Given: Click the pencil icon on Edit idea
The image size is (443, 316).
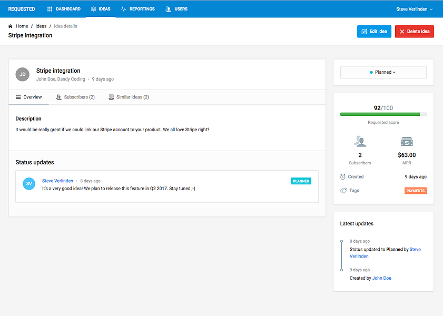Looking at the screenshot, I should tap(365, 32).
